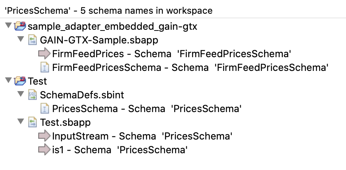Click the sample_adapter_embedded_gain-gtx project folder icon

pos(20,26)
